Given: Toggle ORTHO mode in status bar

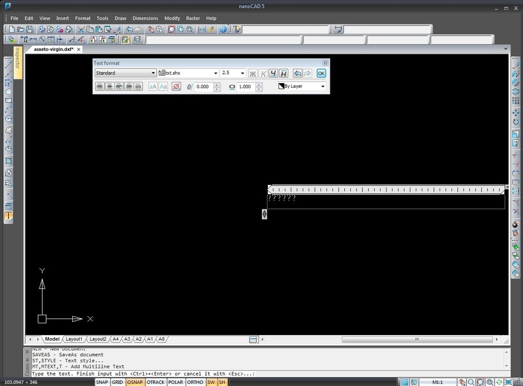Looking at the screenshot, I should pyautogui.click(x=195, y=382).
